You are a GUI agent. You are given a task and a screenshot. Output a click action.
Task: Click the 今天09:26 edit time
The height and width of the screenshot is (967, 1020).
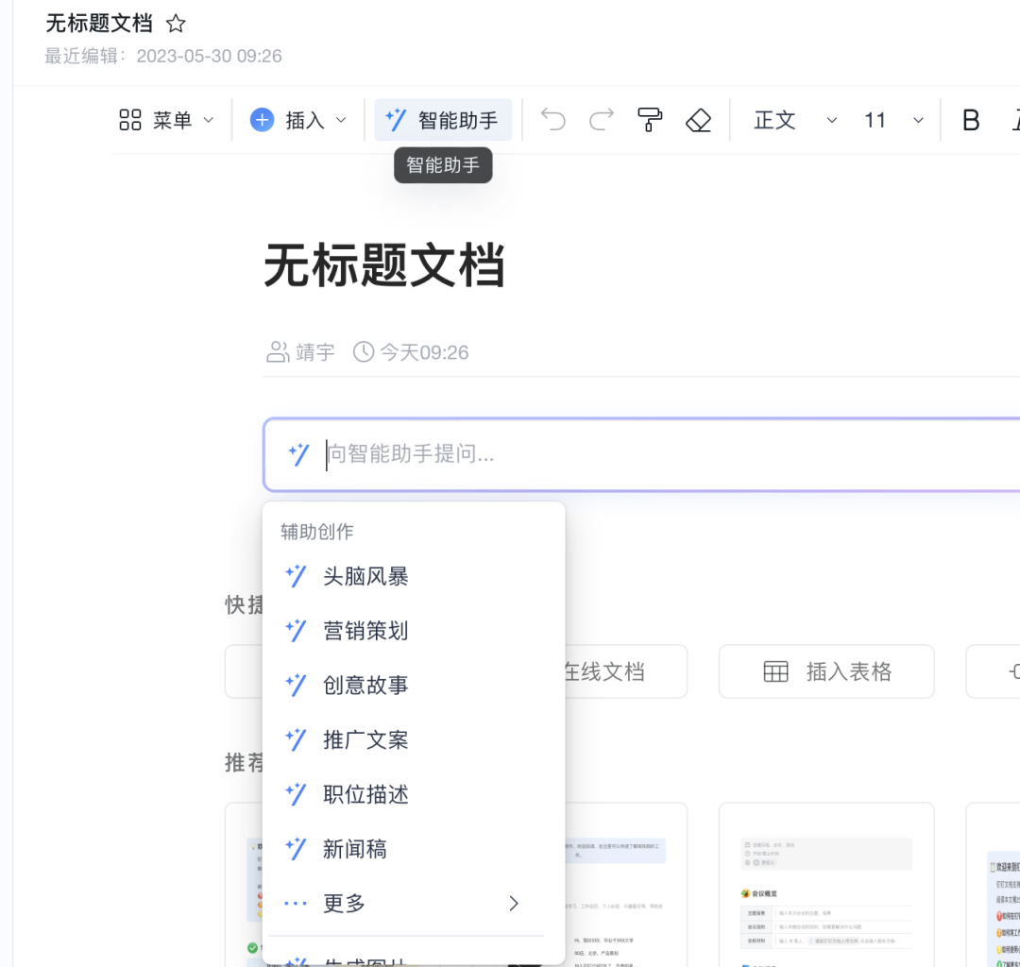[x=424, y=352]
